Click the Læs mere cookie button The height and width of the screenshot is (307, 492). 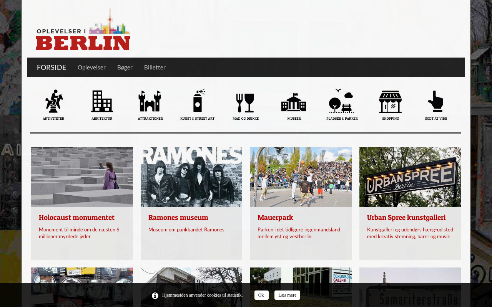pos(287,295)
